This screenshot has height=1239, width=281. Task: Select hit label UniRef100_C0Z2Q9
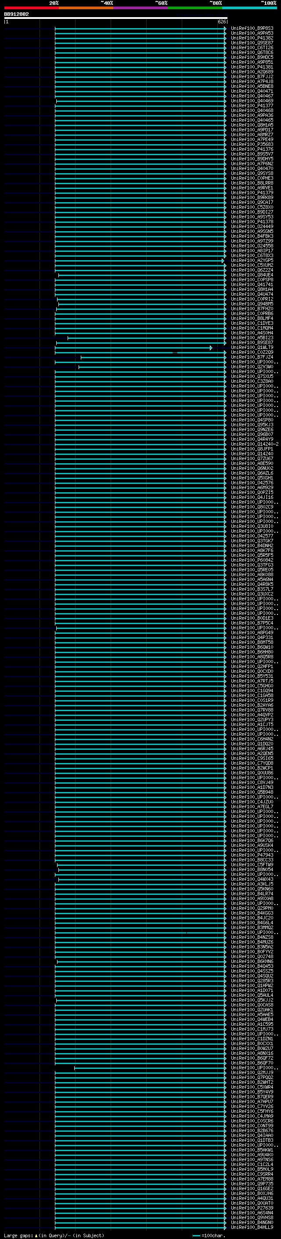click(252, 352)
